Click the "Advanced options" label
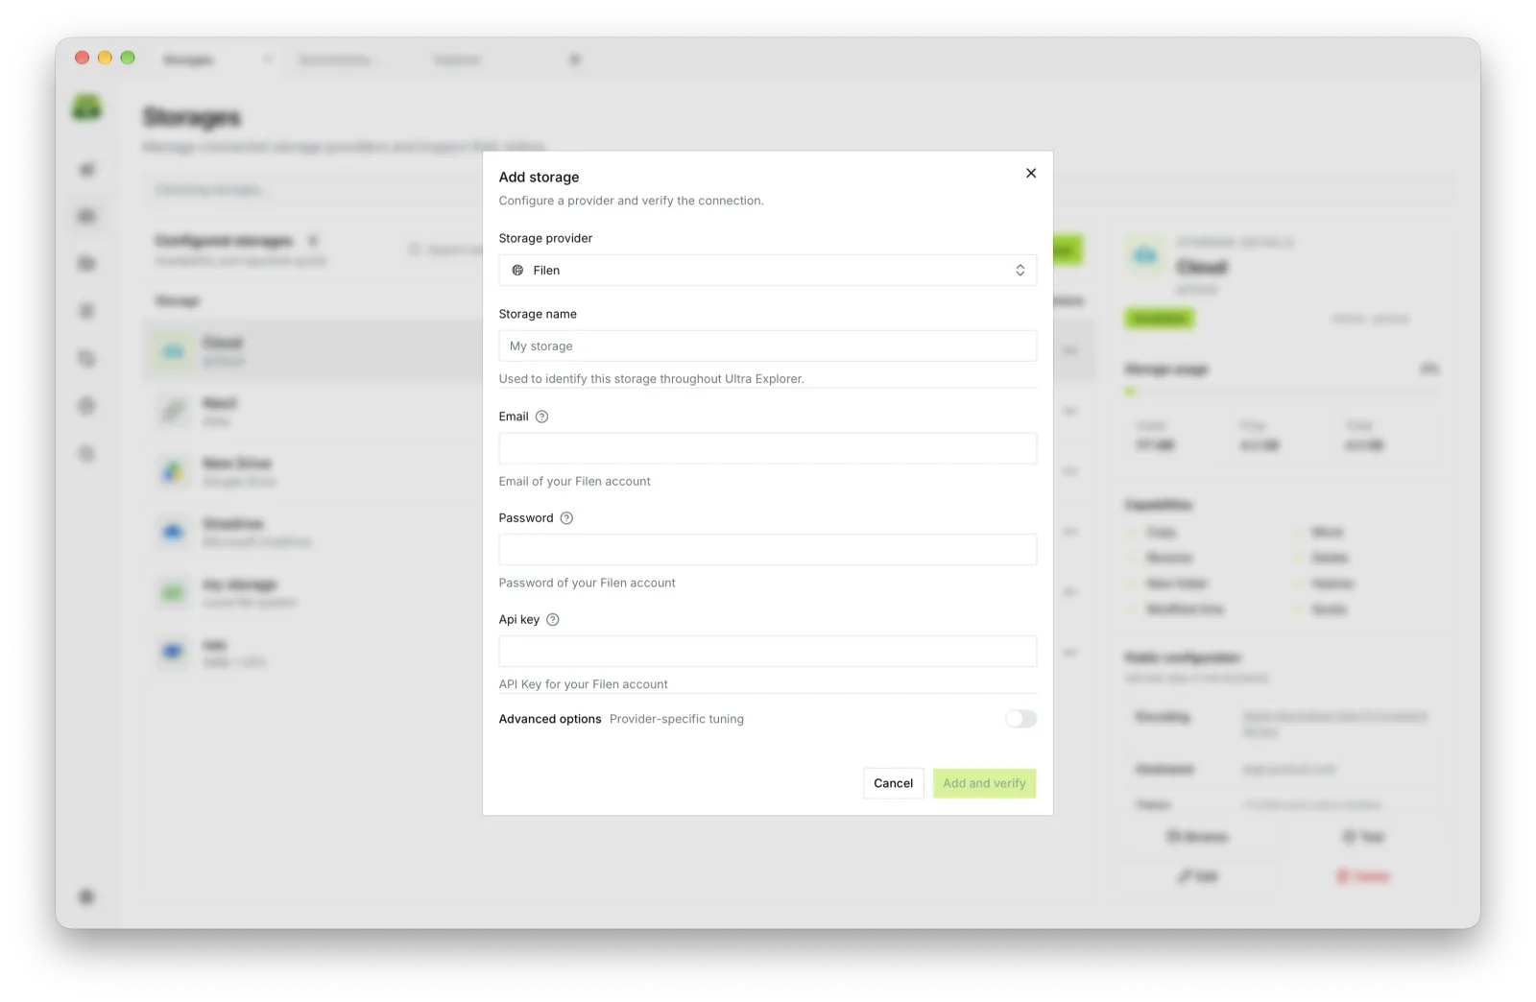The width and height of the screenshot is (1536, 1002). [x=550, y=719]
